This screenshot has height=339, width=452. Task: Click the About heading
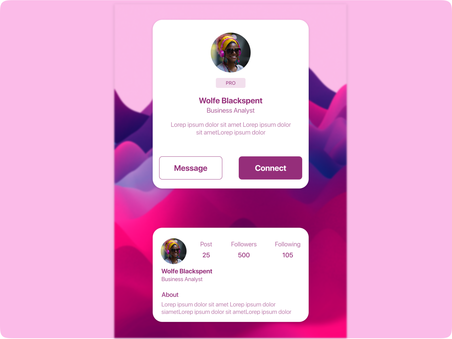[170, 295]
